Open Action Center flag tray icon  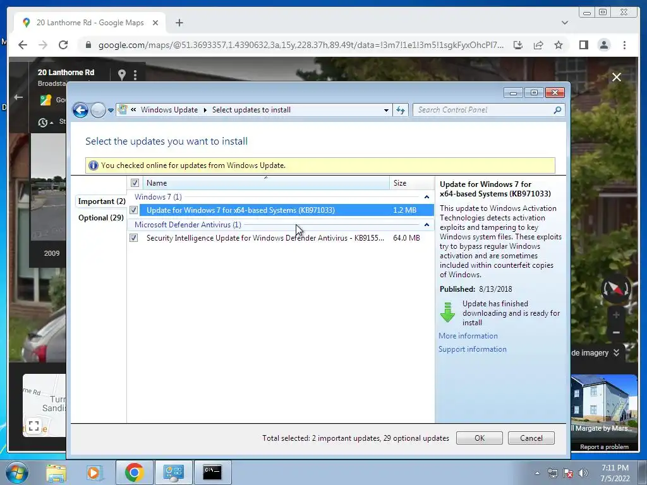(568, 474)
